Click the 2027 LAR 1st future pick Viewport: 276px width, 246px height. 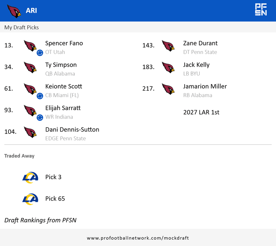[201, 112]
